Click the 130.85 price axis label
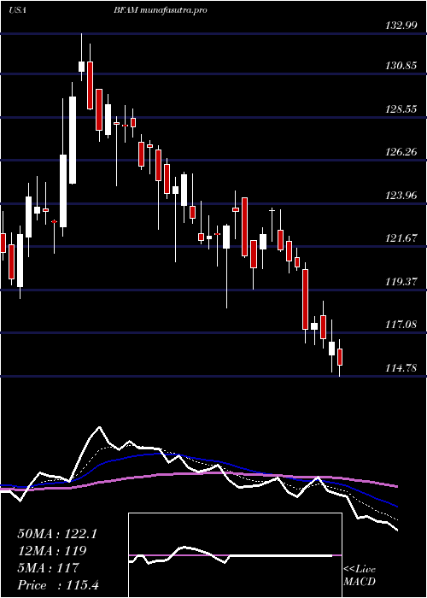 [x=401, y=66]
